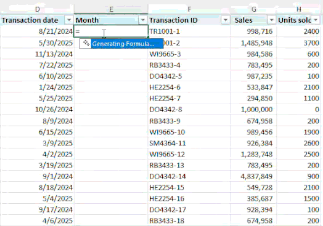
Task: Select transaction ID WI9665-10
Action: click(x=189, y=132)
